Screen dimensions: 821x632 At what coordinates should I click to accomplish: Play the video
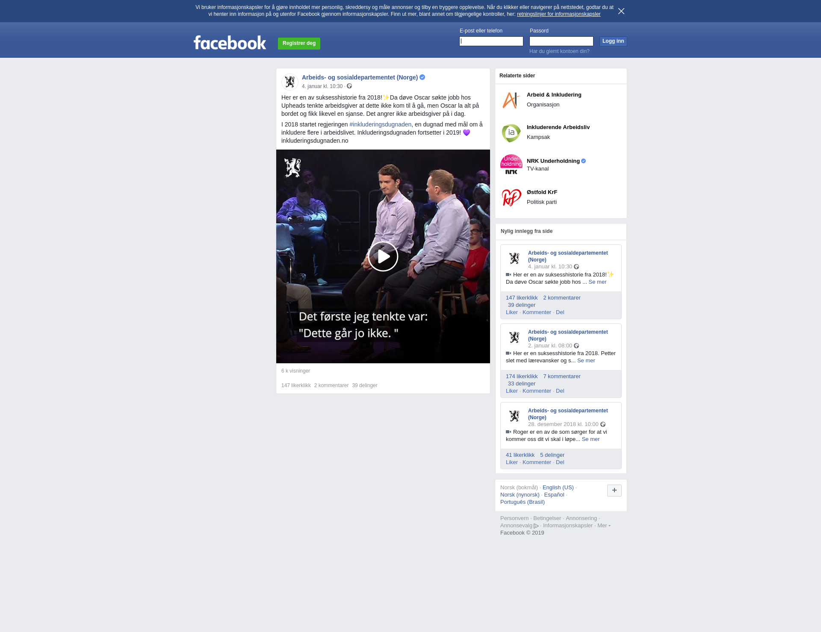[x=383, y=256]
